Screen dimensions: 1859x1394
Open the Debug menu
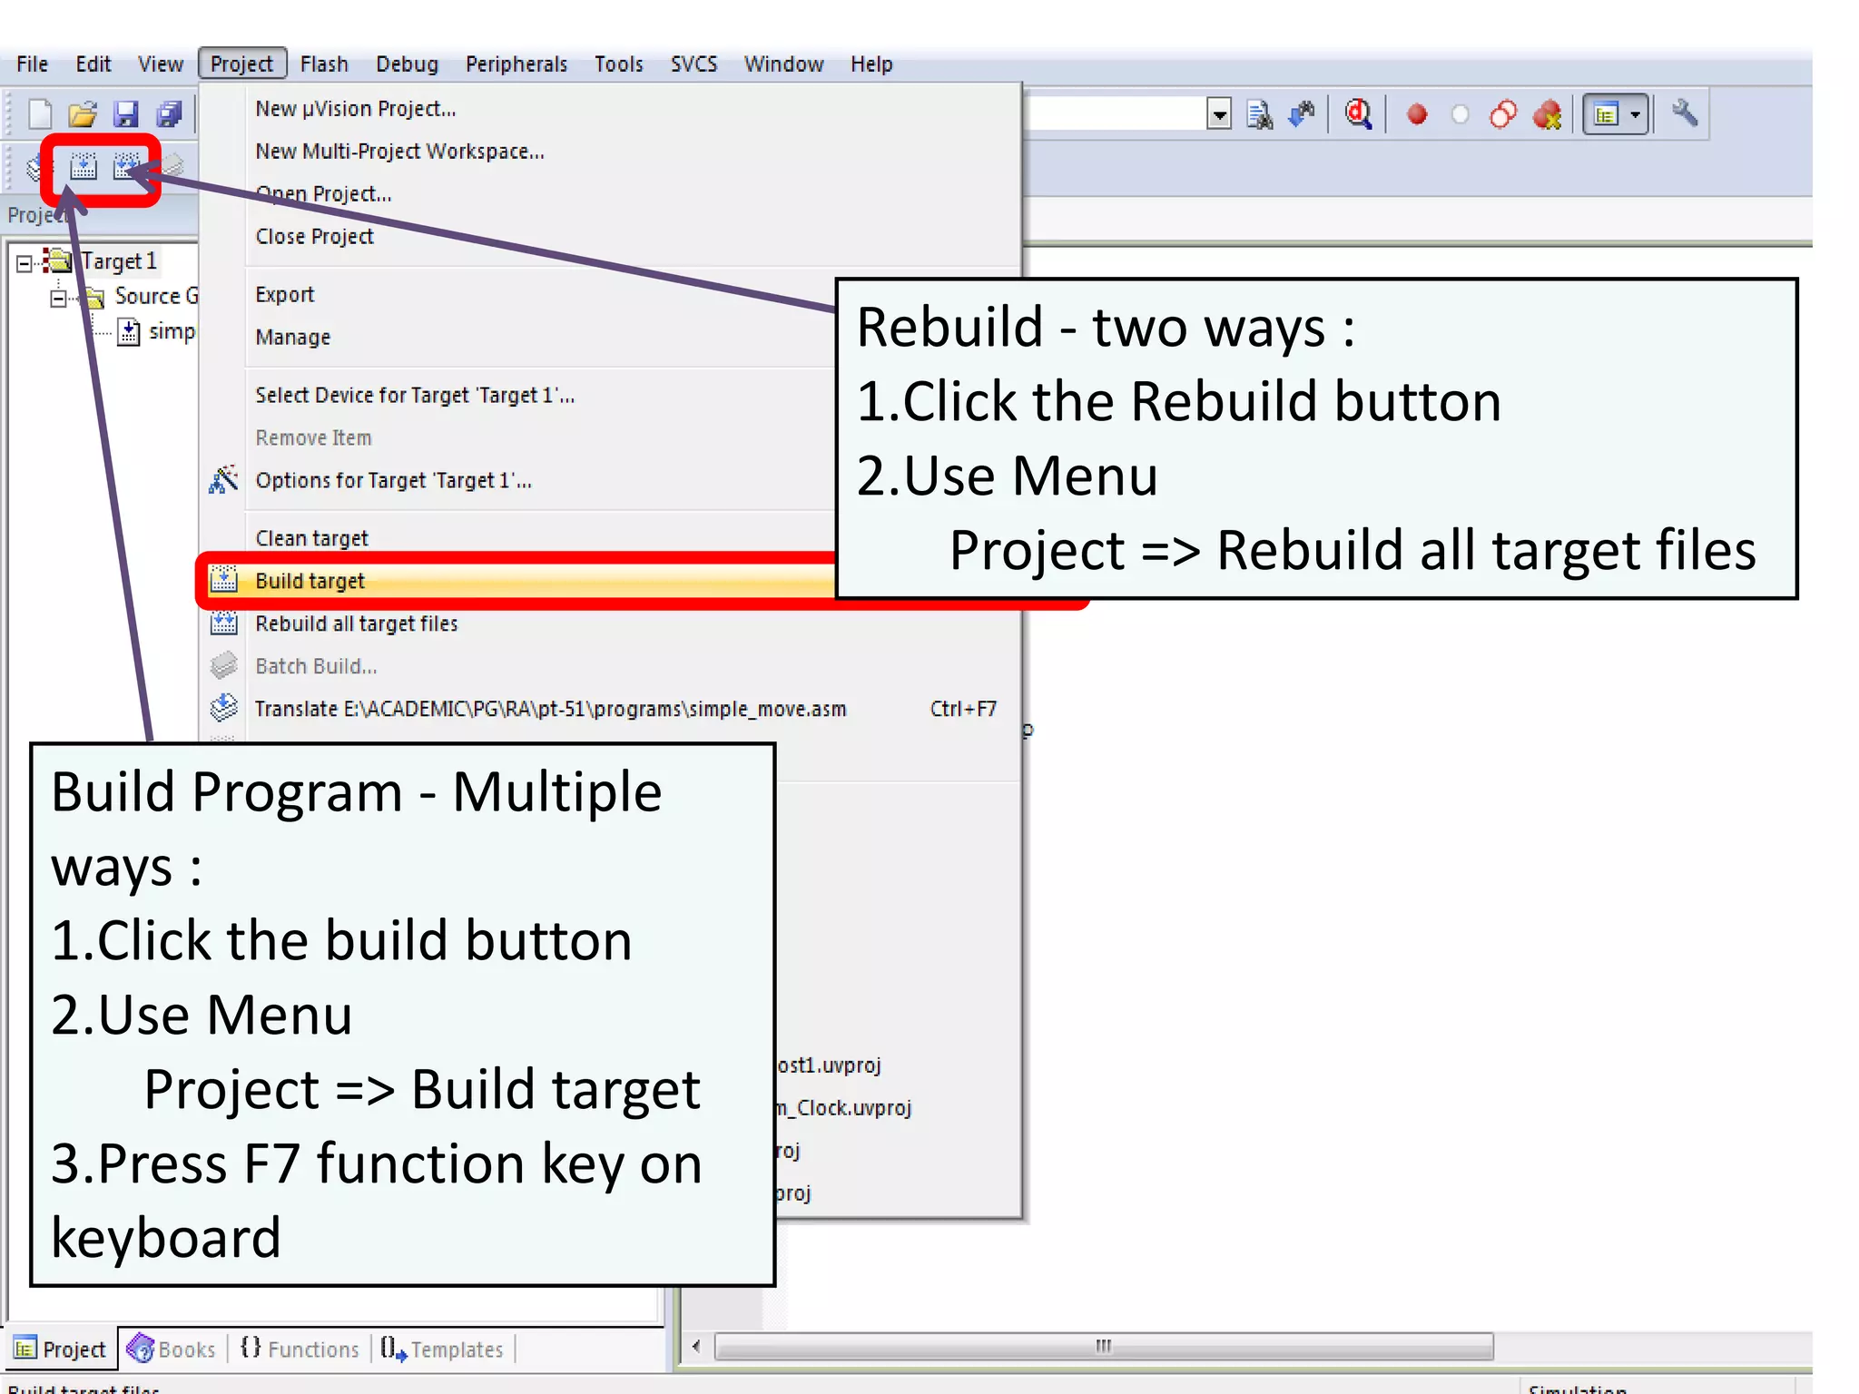tap(407, 64)
